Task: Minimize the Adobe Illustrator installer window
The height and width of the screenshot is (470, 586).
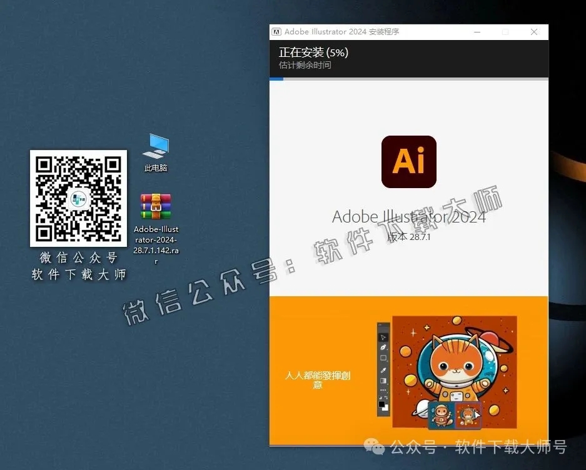Action: click(477, 31)
